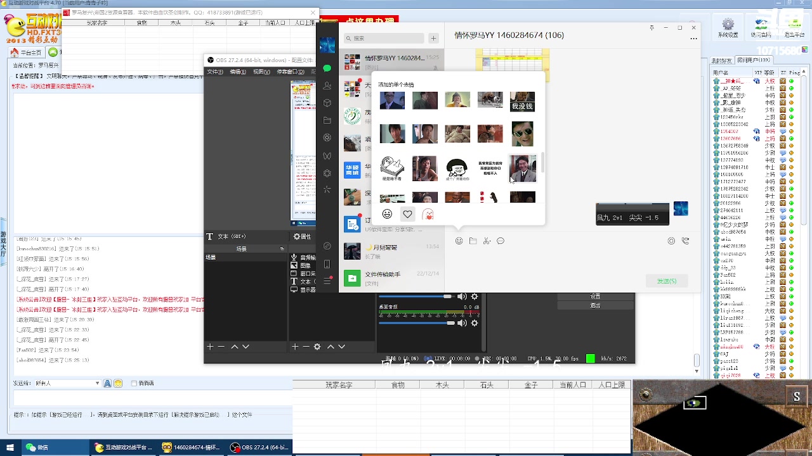Open the moon-named chat from 13:54
Viewport: 812px width, 456px height.
pyautogui.click(x=391, y=251)
